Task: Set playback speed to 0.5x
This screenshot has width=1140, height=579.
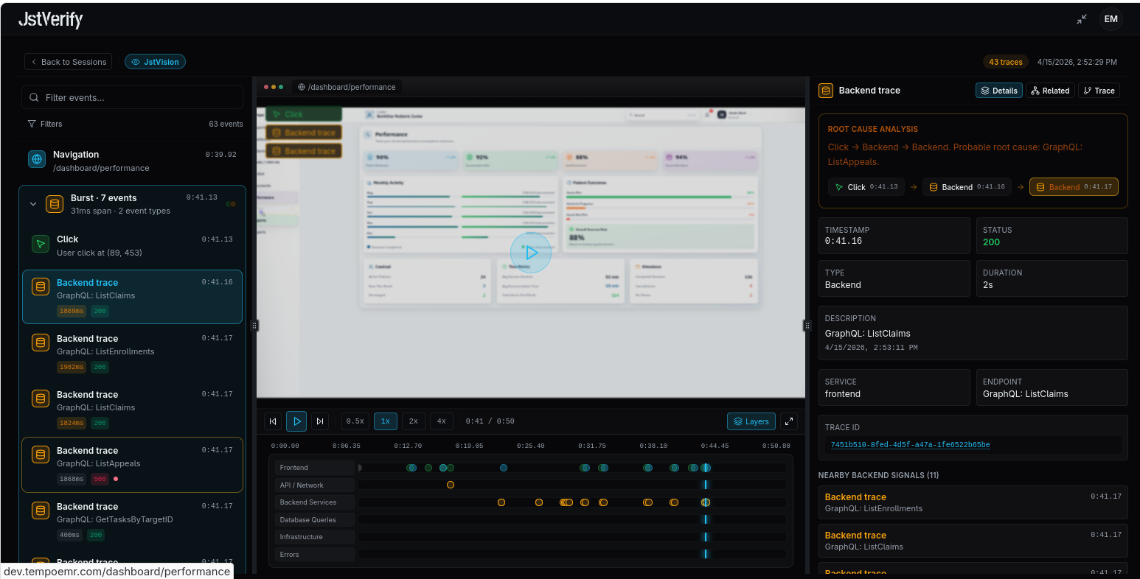Action: (x=355, y=421)
